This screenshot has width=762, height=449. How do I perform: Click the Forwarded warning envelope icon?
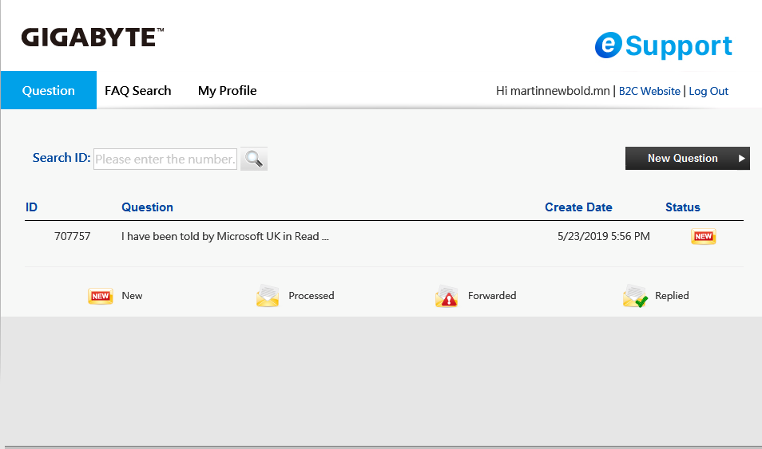(x=446, y=296)
